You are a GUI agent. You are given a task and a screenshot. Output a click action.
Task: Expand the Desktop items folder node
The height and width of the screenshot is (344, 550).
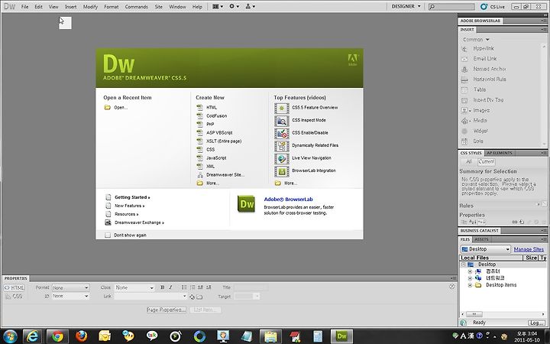(x=470, y=285)
